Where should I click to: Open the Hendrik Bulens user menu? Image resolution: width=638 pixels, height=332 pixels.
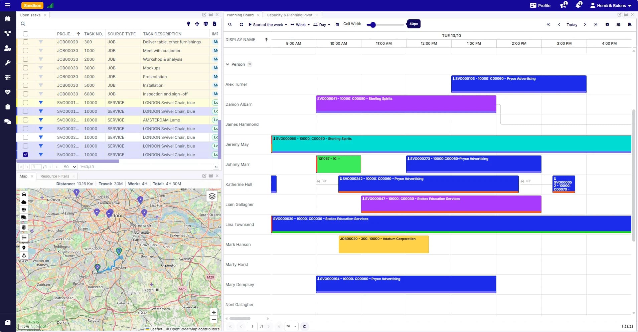tap(611, 5)
